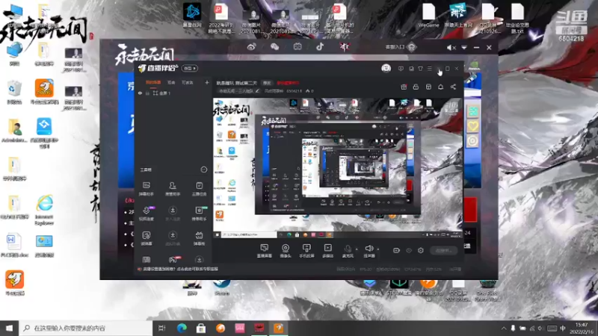
Task: Open the hamburger menu in 直播伴侣 title bar
Action: (429, 69)
